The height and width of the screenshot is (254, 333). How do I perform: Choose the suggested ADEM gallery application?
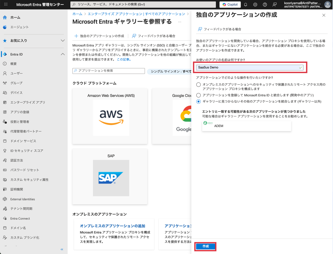coord(247,126)
